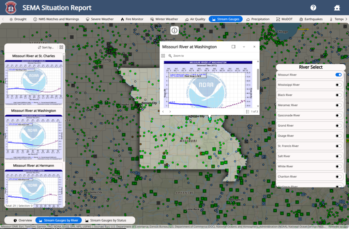
Task: Click the Jefferson City map label
Action: point(196,116)
